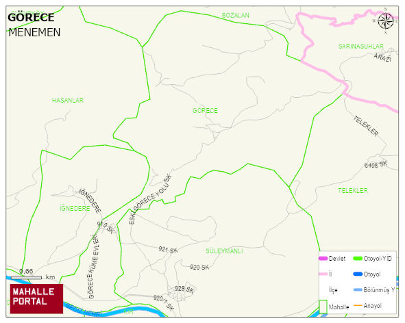Select the Bölünmüş Y light-blue legend swatch
The width and height of the screenshot is (405, 323).
point(358,289)
